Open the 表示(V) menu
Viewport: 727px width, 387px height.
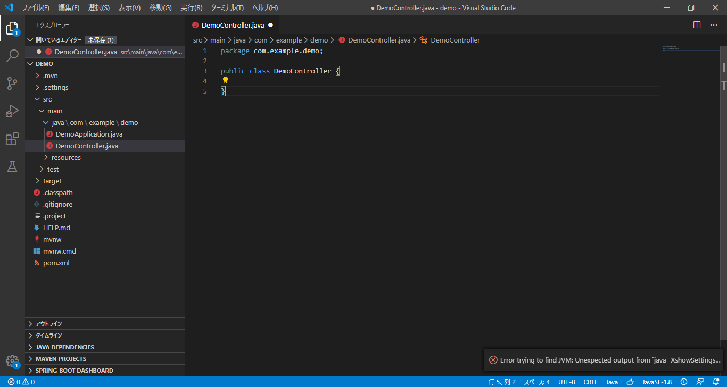pos(129,8)
